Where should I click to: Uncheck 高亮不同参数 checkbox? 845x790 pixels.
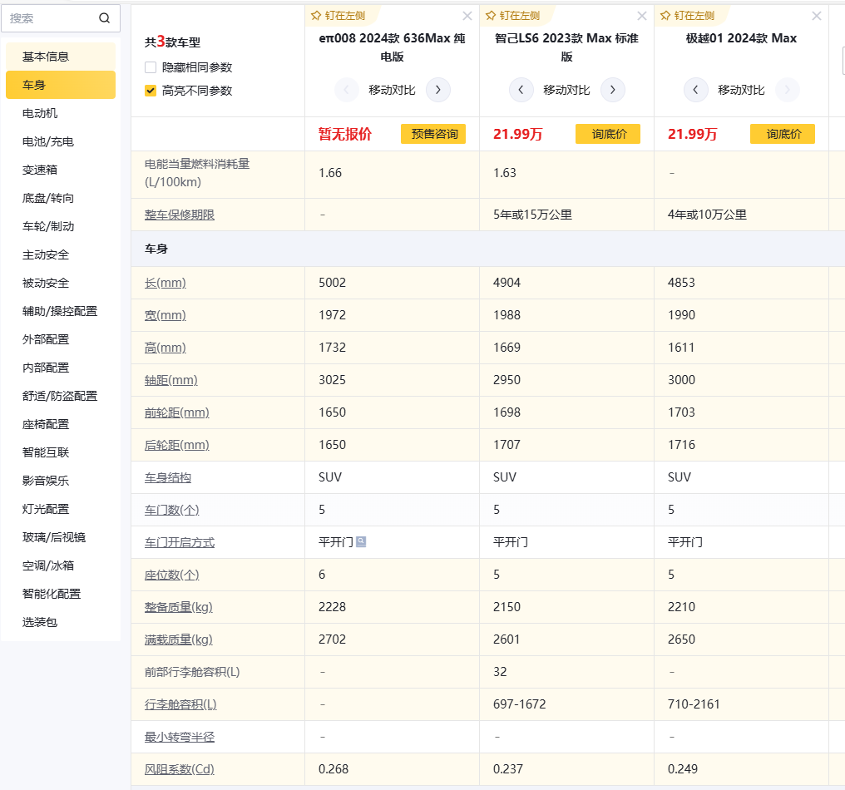pyautogui.click(x=151, y=91)
